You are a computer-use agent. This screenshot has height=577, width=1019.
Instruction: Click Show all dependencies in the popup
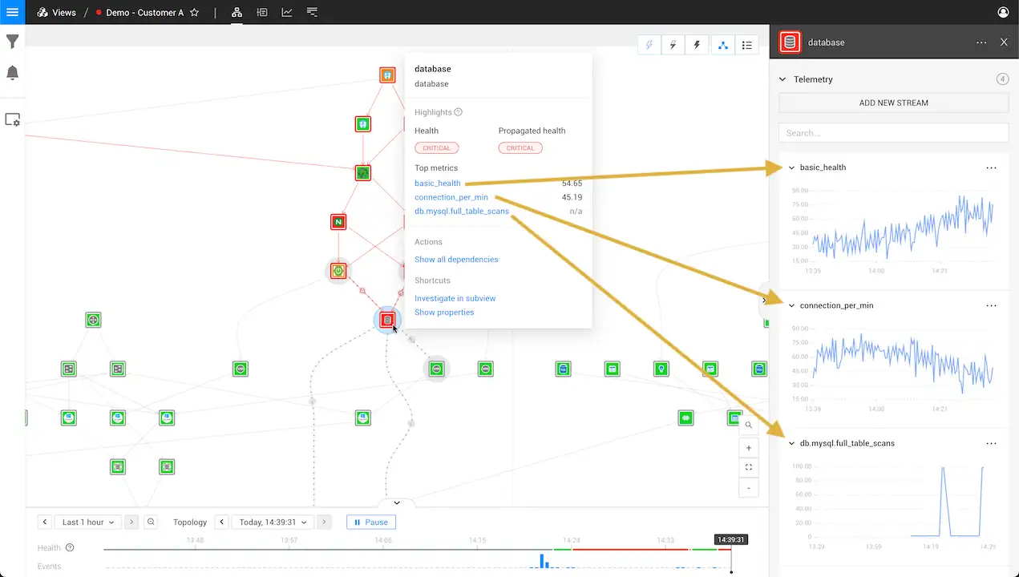456,259
